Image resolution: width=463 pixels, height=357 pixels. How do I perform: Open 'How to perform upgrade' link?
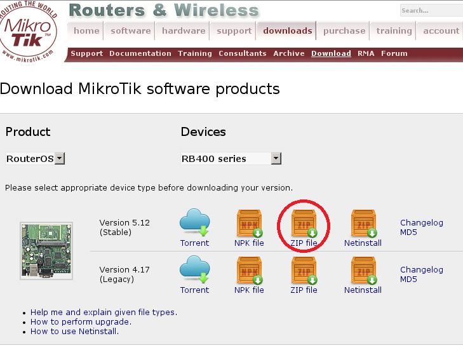(81, 322)
